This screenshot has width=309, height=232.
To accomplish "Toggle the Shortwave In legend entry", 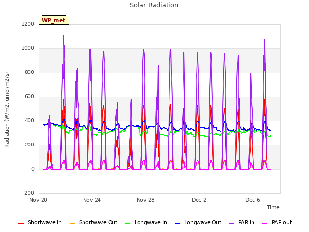I will coord(40,222).
